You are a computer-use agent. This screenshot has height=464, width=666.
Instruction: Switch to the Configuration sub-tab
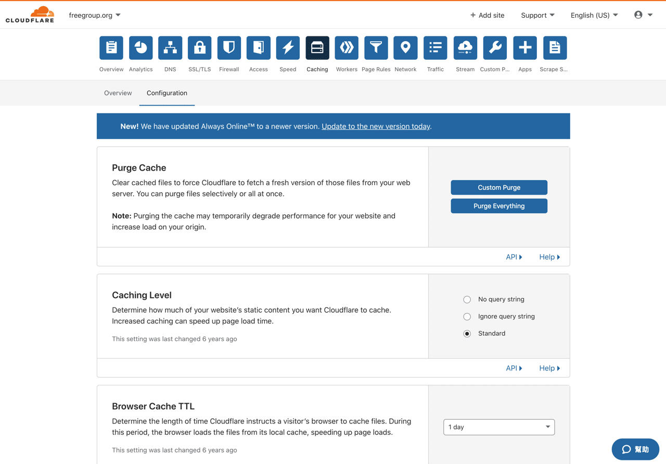click(167, 93)
